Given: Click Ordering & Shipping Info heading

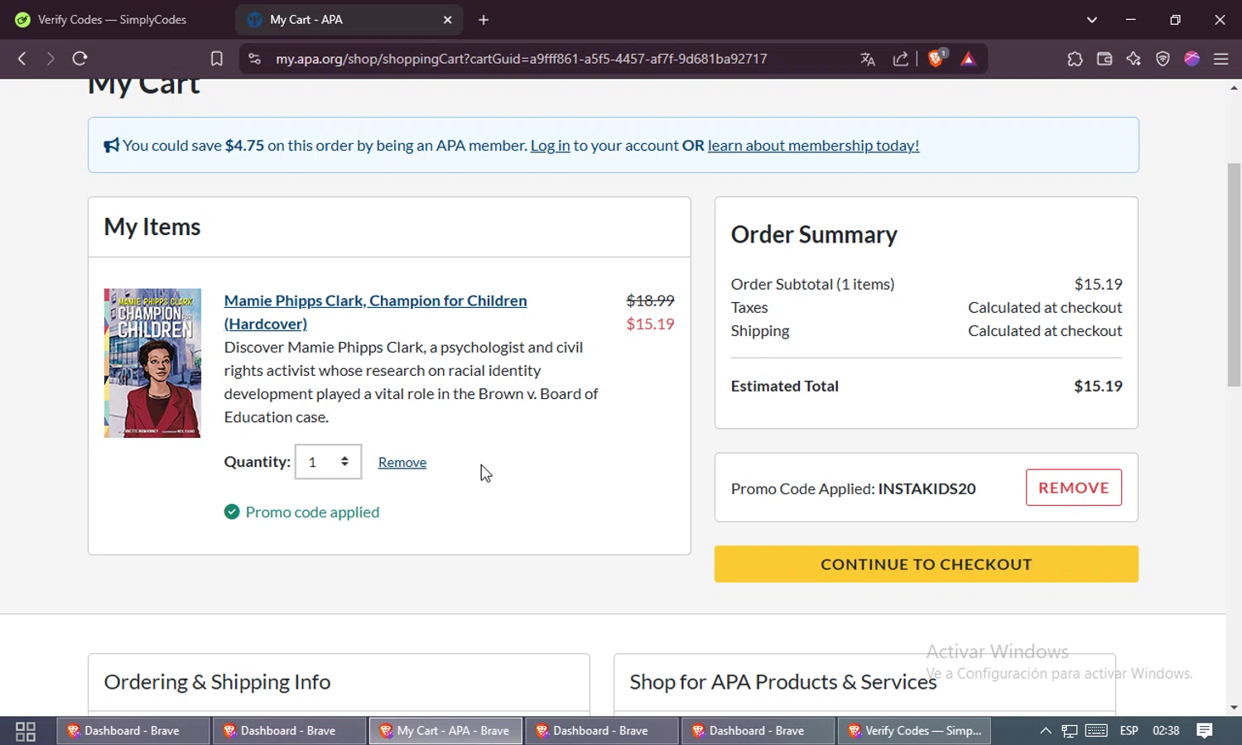Looking at the screenshot, I should (x=217, y=682).
